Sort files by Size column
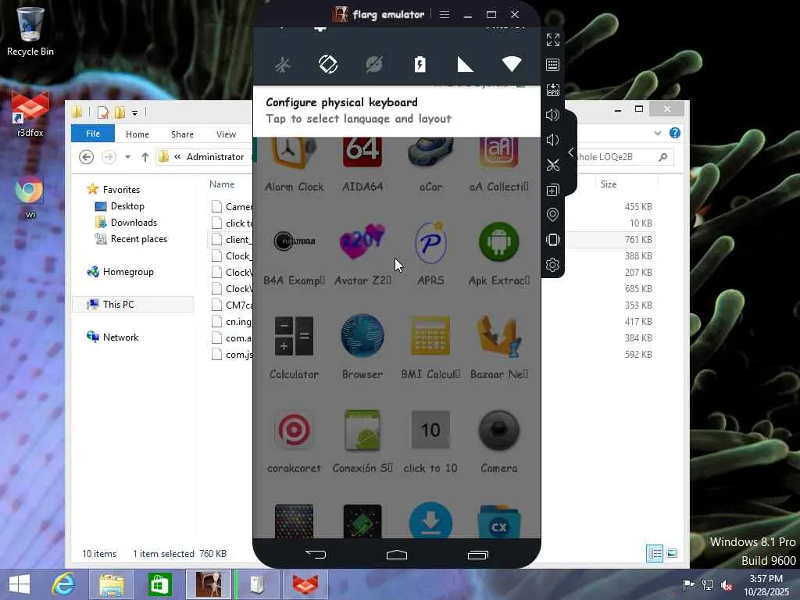 (608, 184)
